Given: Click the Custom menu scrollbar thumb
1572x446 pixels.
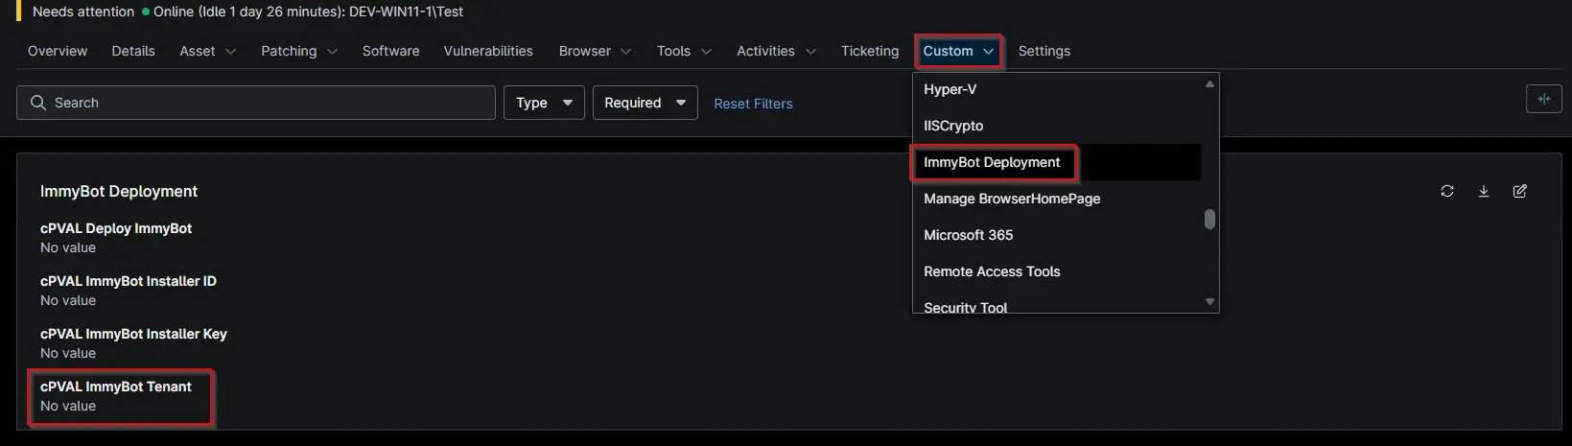Looking at the screenshot, I should click(x=1209, y=220).
